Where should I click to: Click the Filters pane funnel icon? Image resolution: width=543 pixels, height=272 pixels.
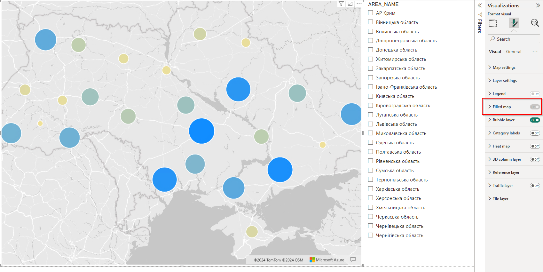pyautogui.click(x=480, y=14)
